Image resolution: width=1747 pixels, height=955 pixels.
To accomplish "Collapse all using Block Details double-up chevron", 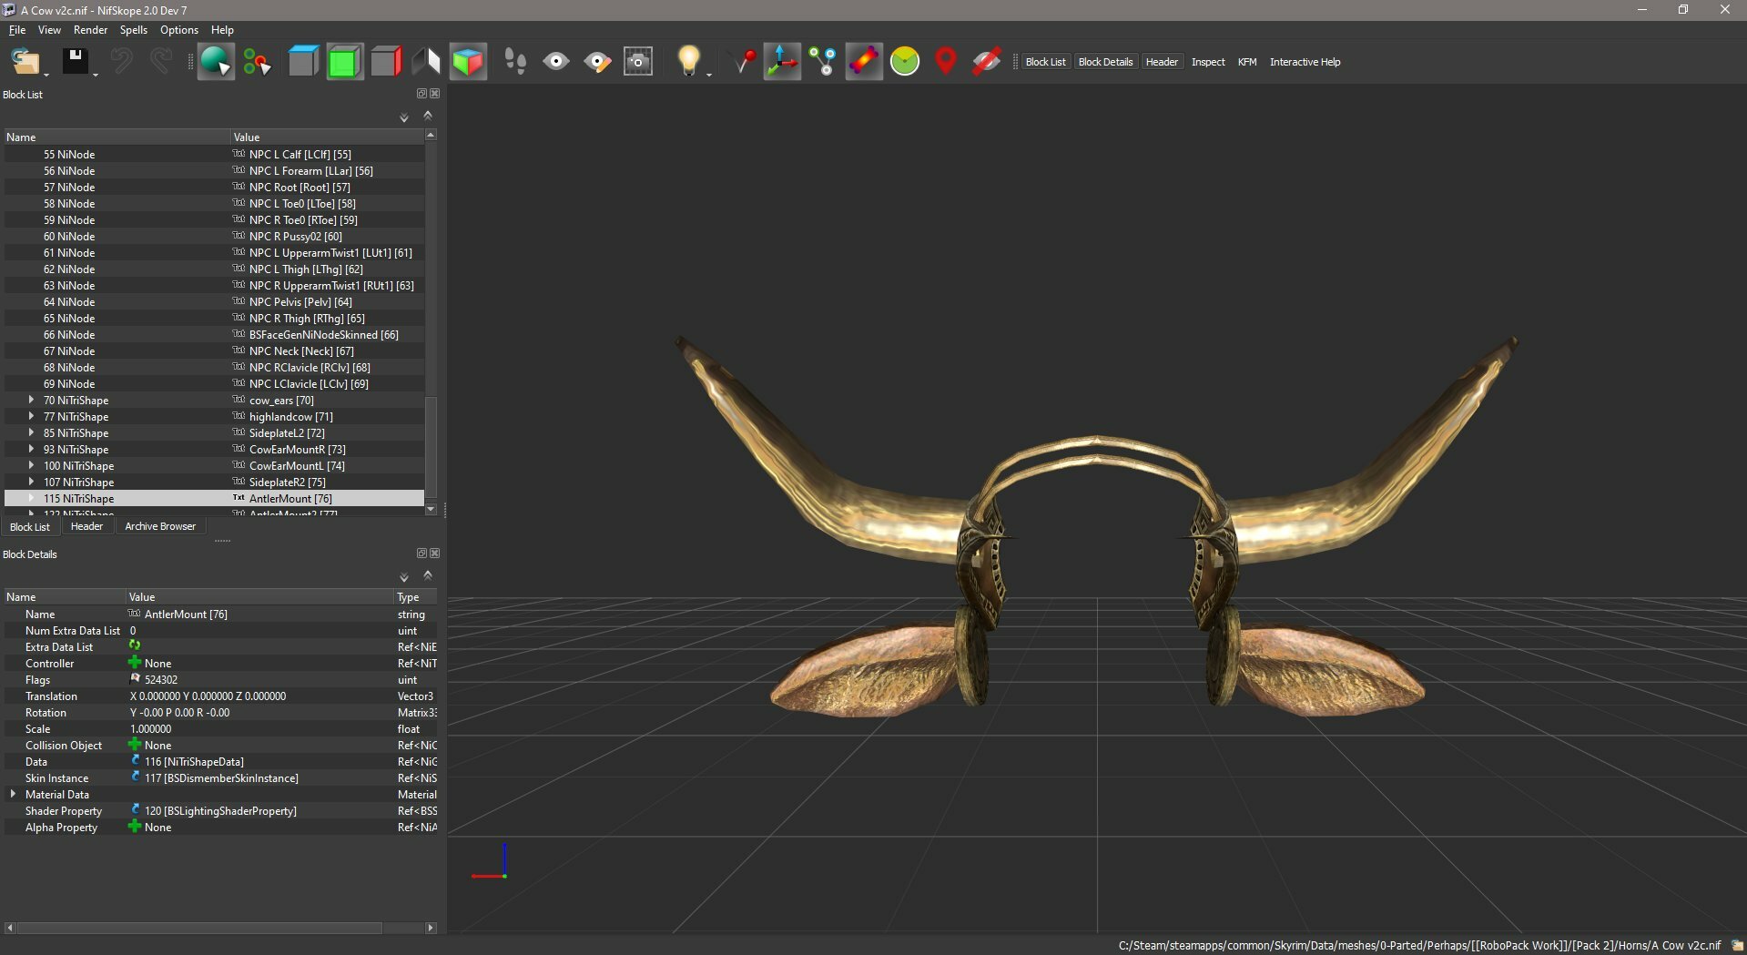I will tap(428, 576).
